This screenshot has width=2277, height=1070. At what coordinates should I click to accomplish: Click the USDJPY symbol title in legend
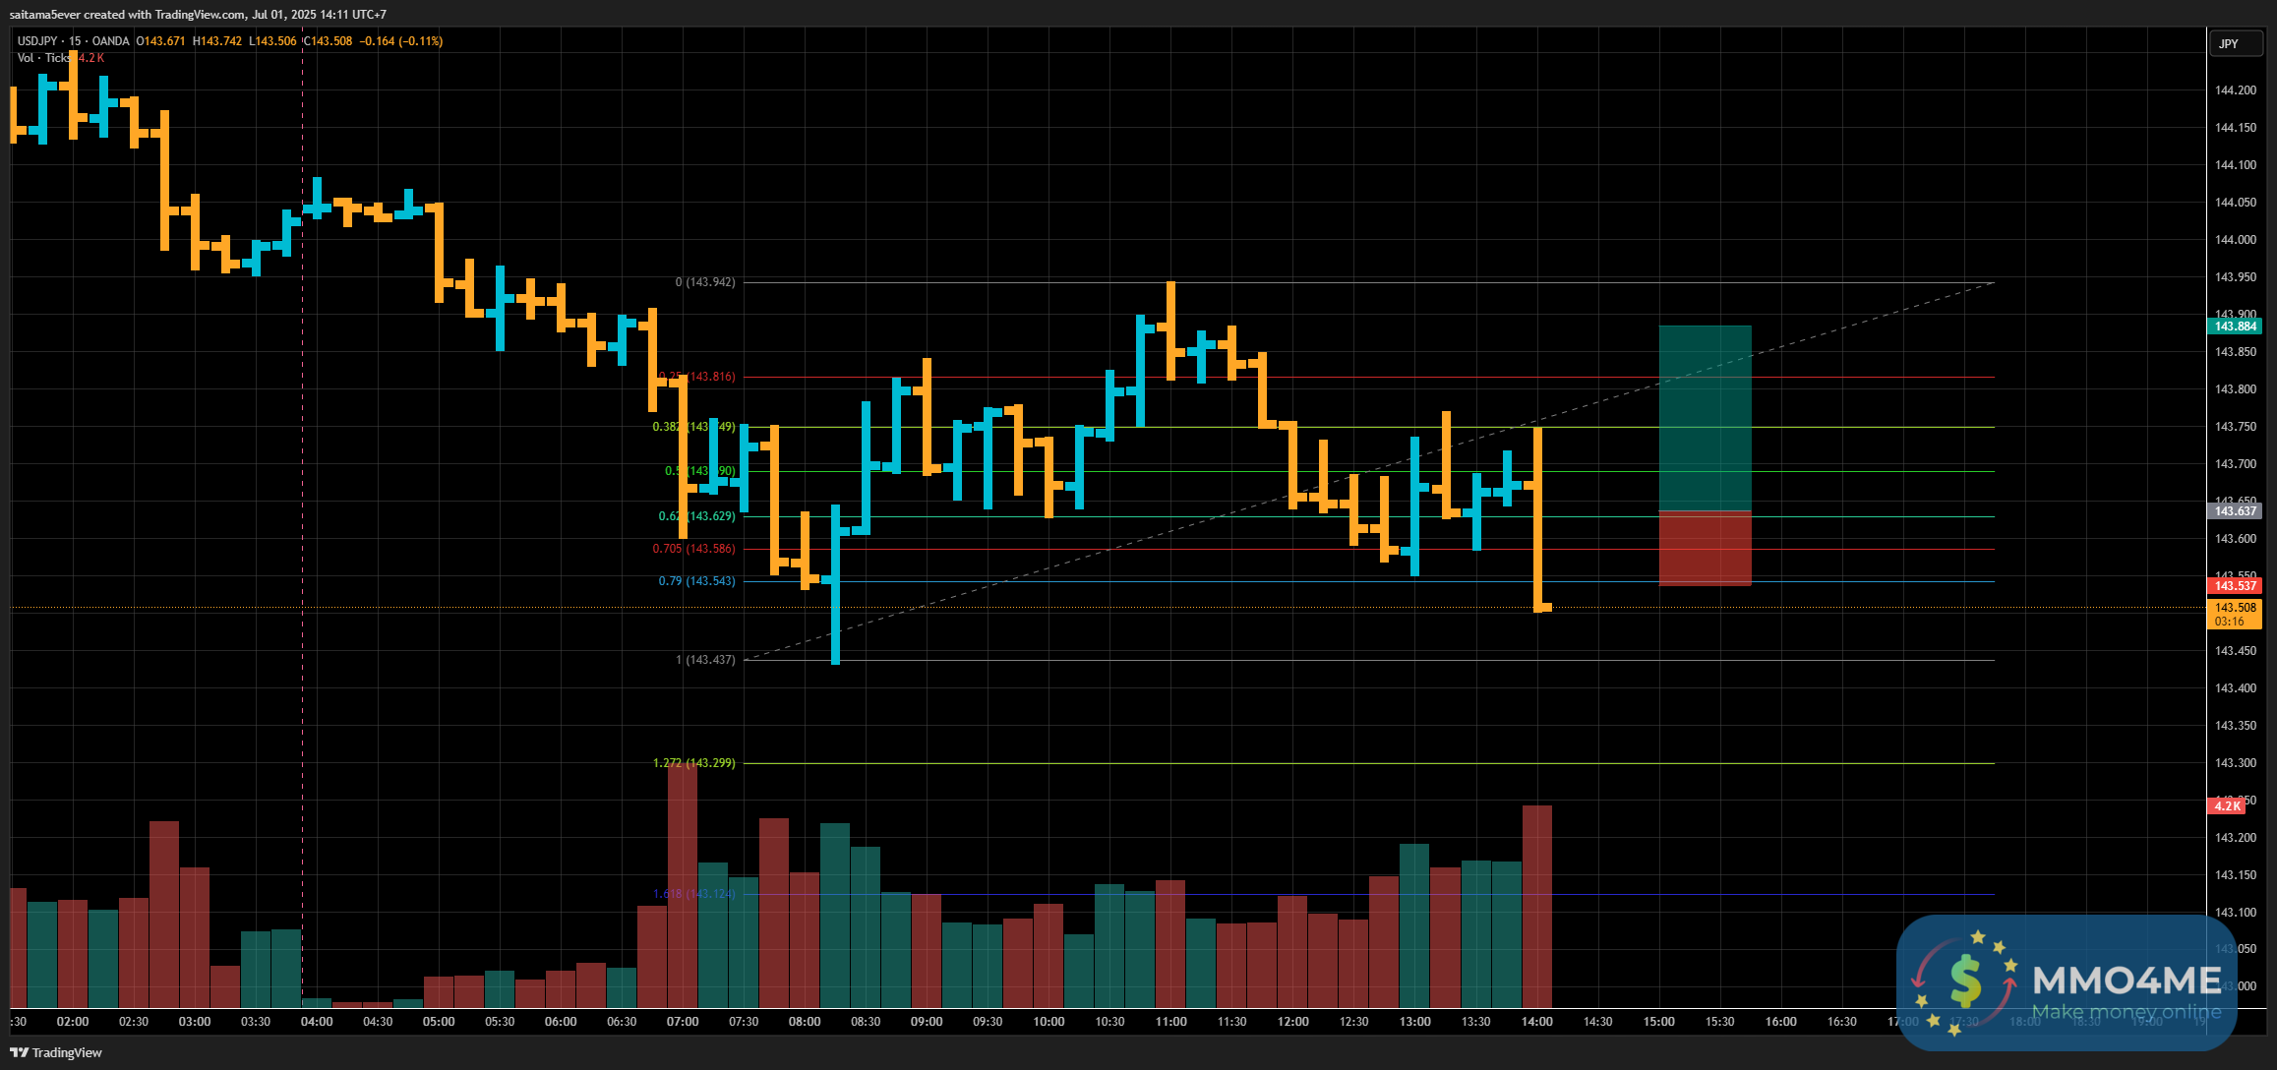point(37,41)
